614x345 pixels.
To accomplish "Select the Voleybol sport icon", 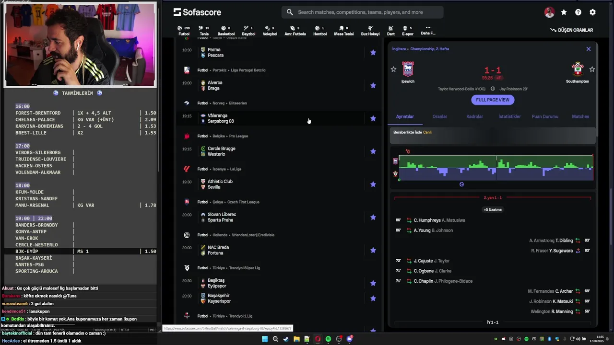I will pos(270,31).
